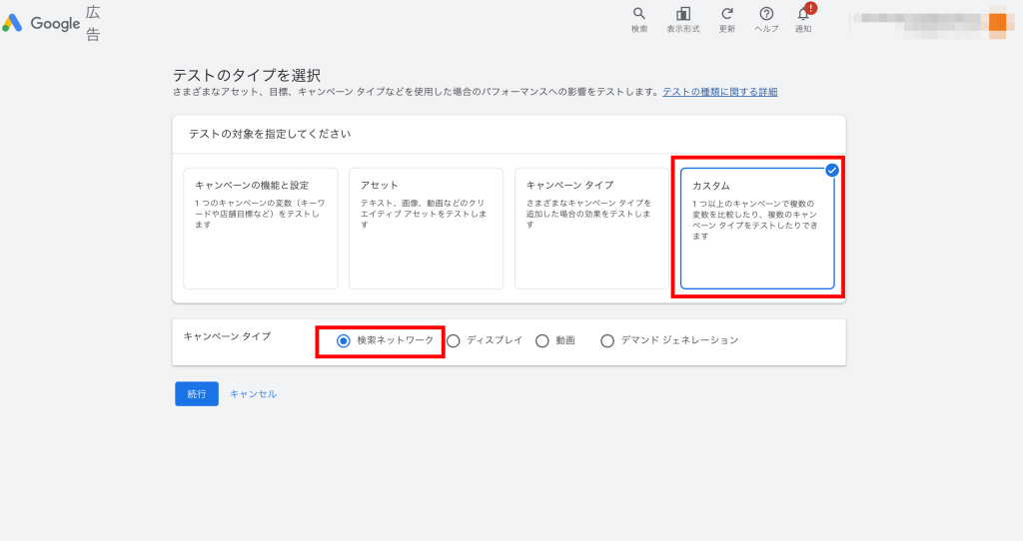Click the テストのタイプを選択 heading
The width and height of the screenshot is (1023, 541).
pos(247,75)
